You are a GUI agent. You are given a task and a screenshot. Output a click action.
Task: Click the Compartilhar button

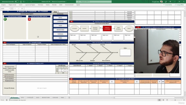click(179, 5)
